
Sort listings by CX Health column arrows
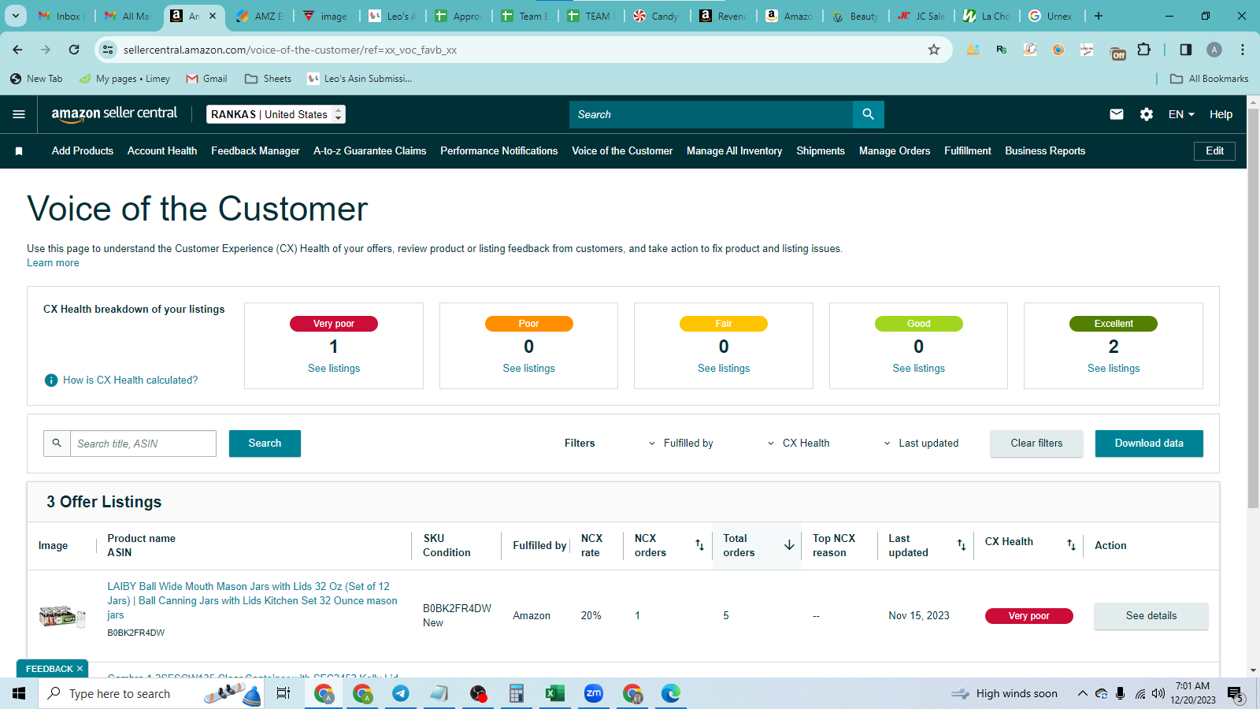point(1071,545)
